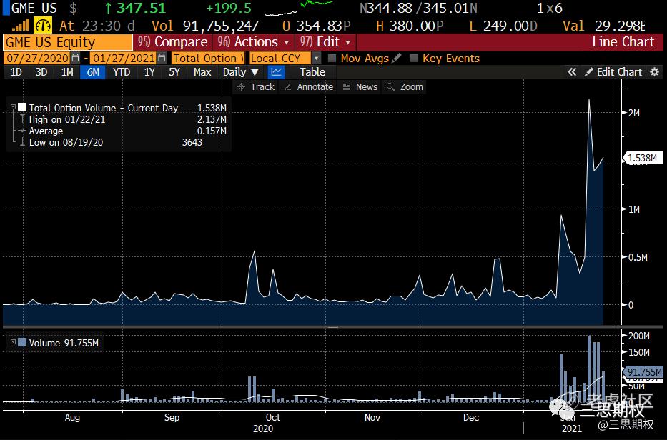Click the green up arrow price indicator
Viewport: 667px width, 440px height.
108,8
